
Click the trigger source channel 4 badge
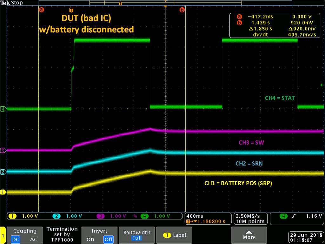283,216
